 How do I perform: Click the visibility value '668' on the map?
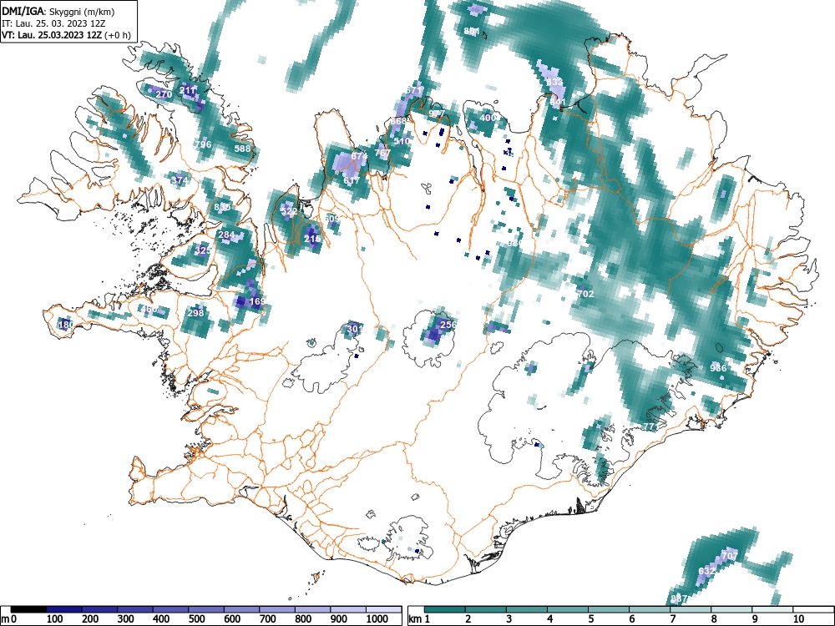pyautogui.click(x=398, y=121)
